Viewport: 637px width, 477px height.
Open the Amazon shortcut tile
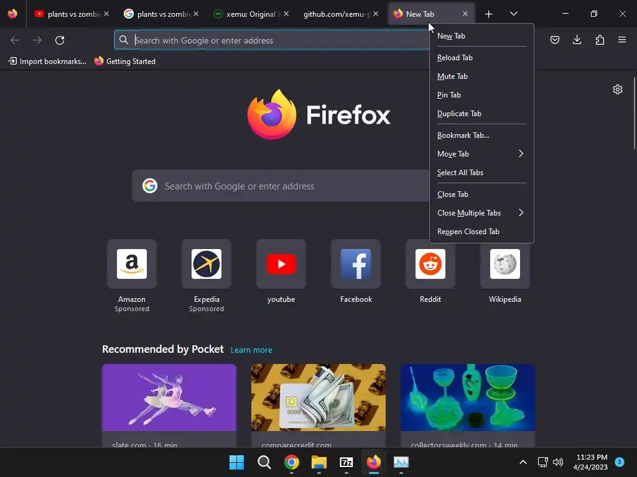pyautogui.click(x=132, y=264)
